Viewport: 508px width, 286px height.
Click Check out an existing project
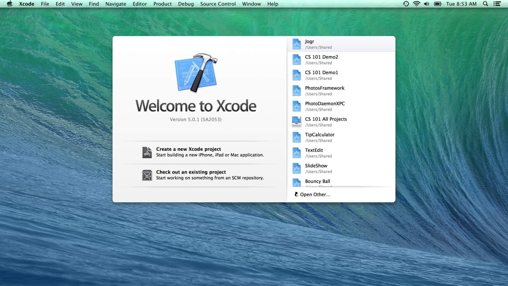[x=191, y=172]
